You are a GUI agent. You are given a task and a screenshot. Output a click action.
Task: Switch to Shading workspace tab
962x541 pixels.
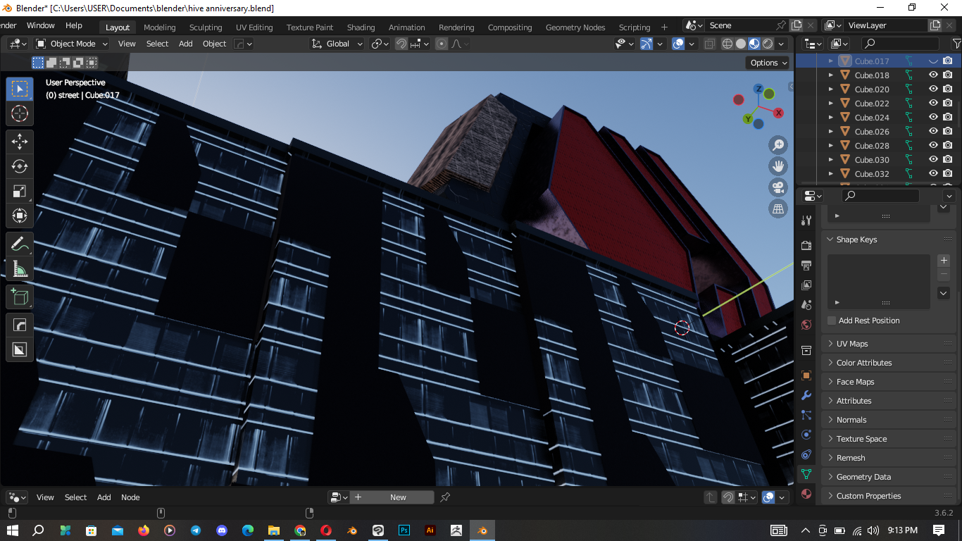(x=361, y=27)
